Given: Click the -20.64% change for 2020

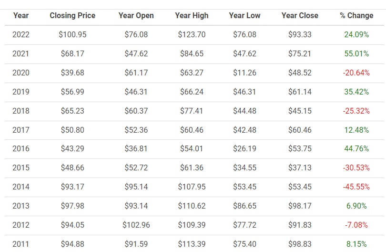Looking at the screenshot, I should [x=356, y=73].
